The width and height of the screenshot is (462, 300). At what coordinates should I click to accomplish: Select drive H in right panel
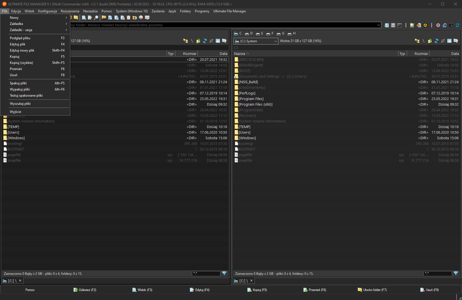click(x=292, y=33)
